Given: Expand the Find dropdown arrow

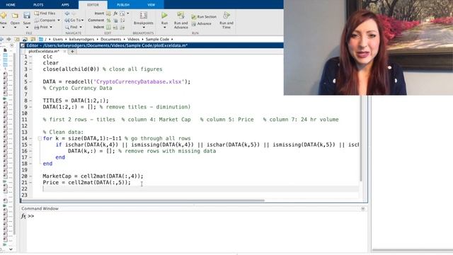Looking at the screenshot, I should point(81,27).
